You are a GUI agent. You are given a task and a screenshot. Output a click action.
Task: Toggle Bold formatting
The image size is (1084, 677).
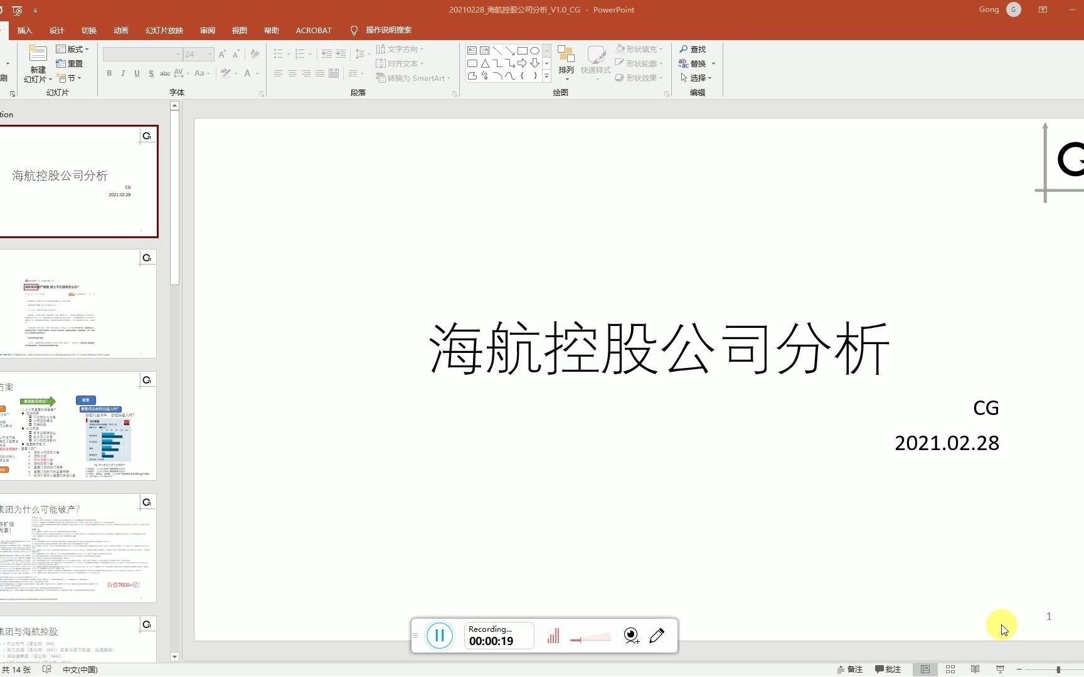tap(109, 73)
